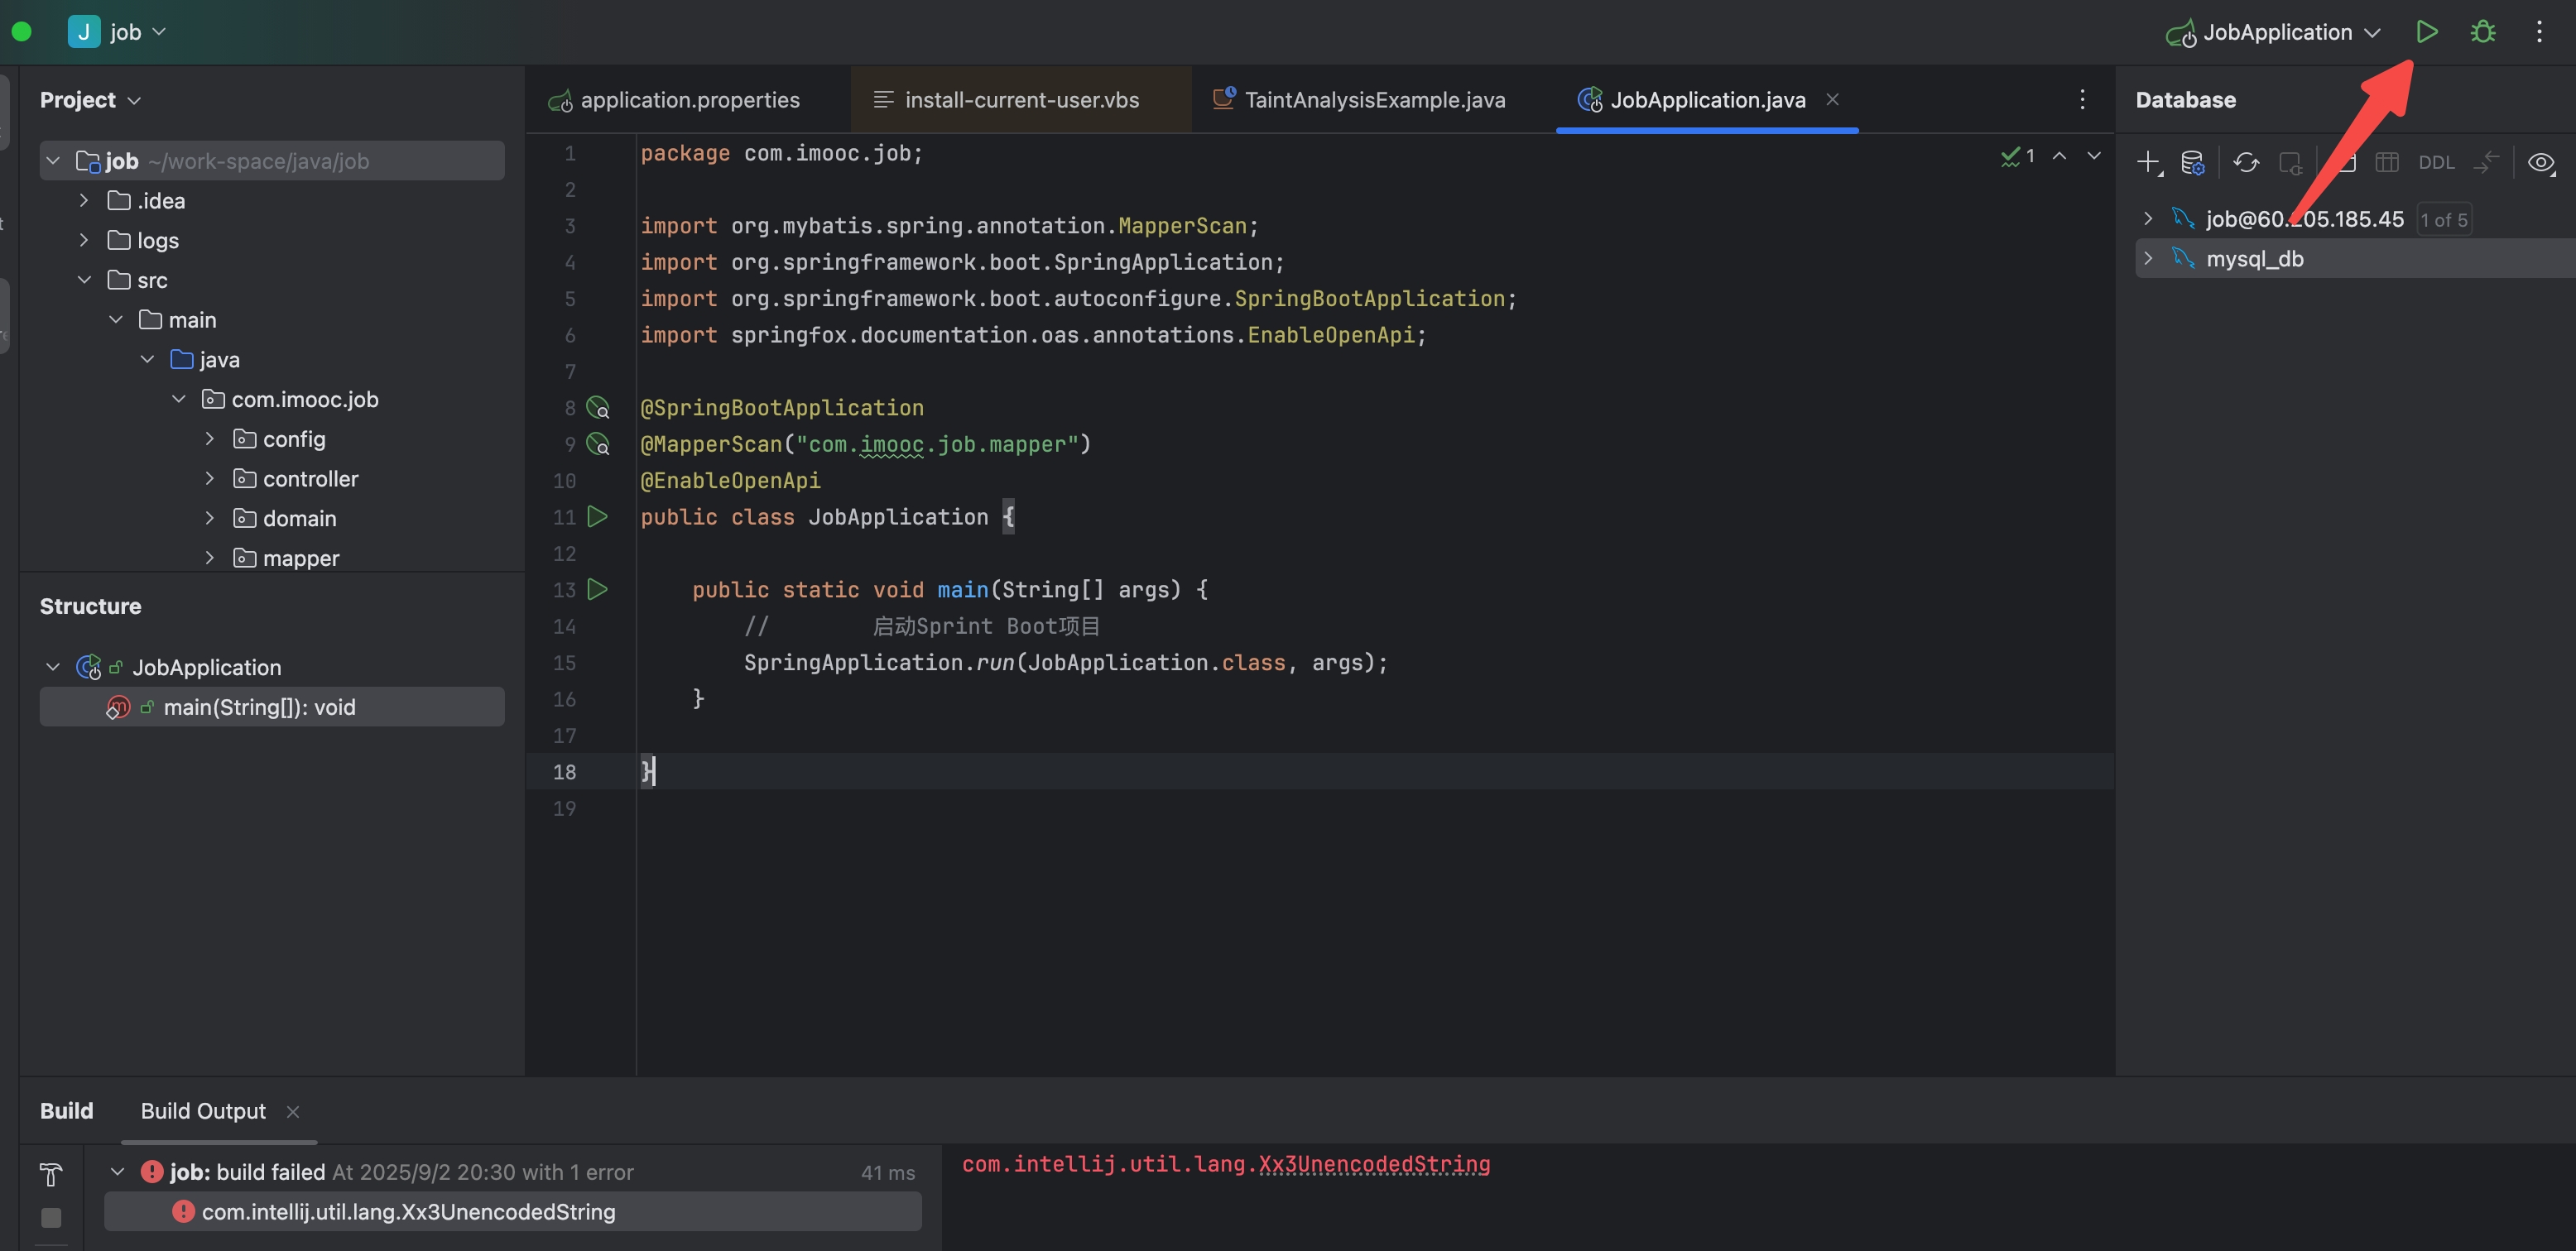Click the inspection check mark widget in editor
Viewport: 2576px width, 1251px height.
[2018, 157]
